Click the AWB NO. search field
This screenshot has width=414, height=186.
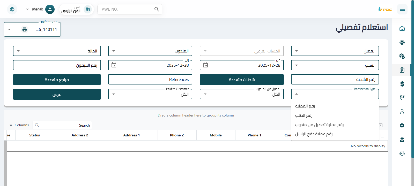(x=127, y=9)
